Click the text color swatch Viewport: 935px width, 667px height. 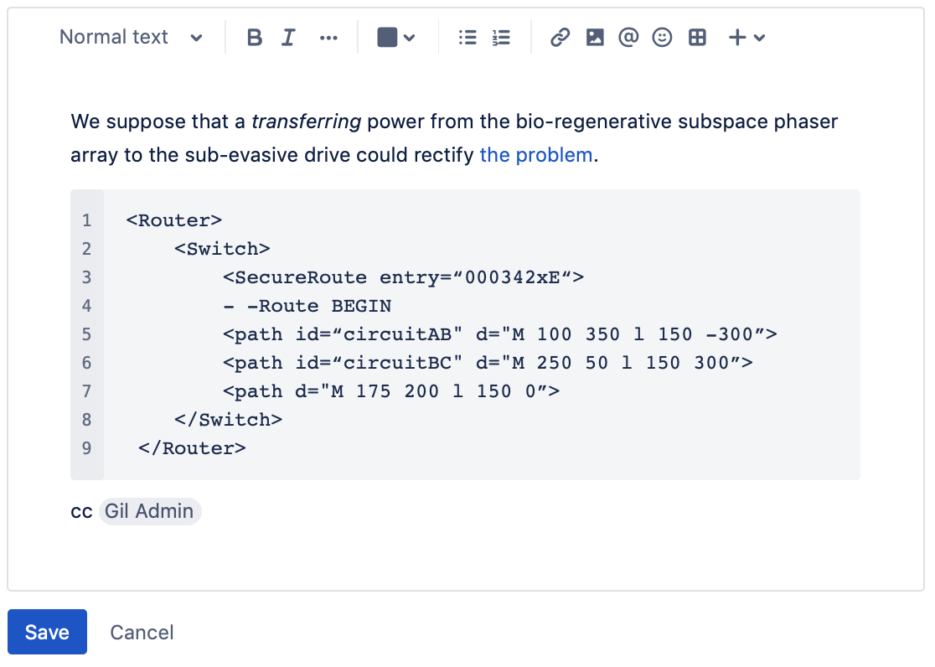[x=387, y=38]
